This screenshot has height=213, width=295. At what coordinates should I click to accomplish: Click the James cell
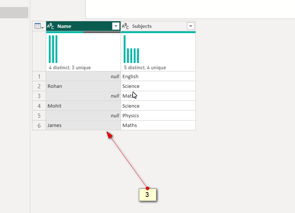click(83, 125)
